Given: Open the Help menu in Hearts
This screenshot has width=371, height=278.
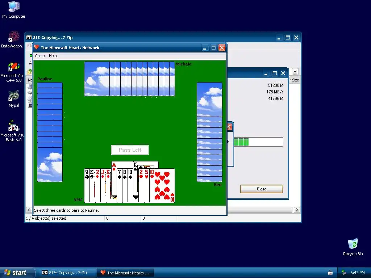Looking at the screenshot, I should click(x=53, y=56).
